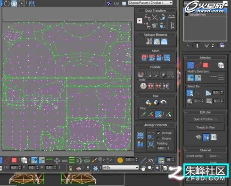231x186 pixels.
Task: Toggle Editable Poly modifier visibility box
Action: (x=187, y=15)
